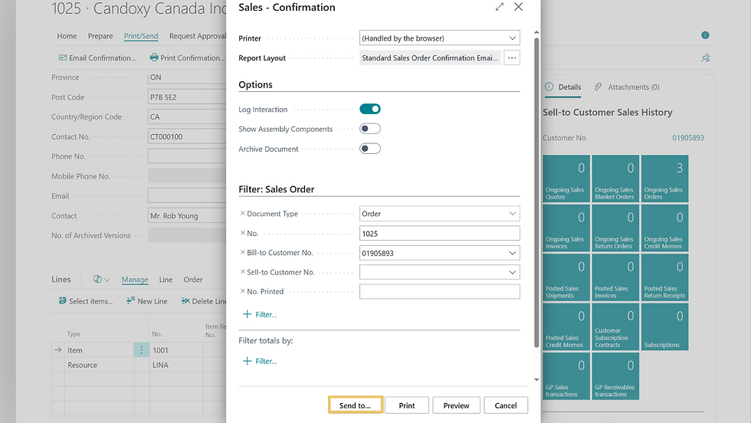Click the Select items action in Lines
Screen dimensions: 751x423
click(86, 301)
